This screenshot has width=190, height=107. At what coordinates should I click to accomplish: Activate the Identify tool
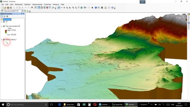pyautogui.click(x=96, y=8)
